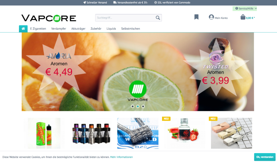Open the gold box mod kit thumbnail
This screenshot has height=163, width=277.
click(232, 133)
